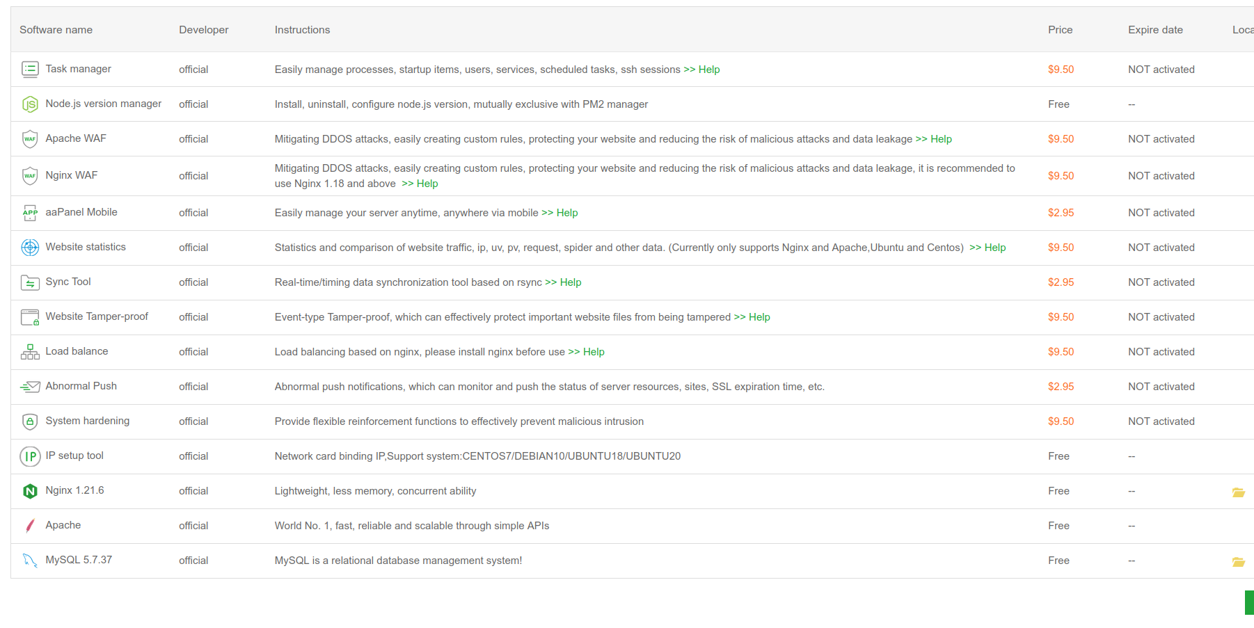1254x628 pixels.
Task: Click the aaPanel Mobile APP icon
Action: [30, 213]
